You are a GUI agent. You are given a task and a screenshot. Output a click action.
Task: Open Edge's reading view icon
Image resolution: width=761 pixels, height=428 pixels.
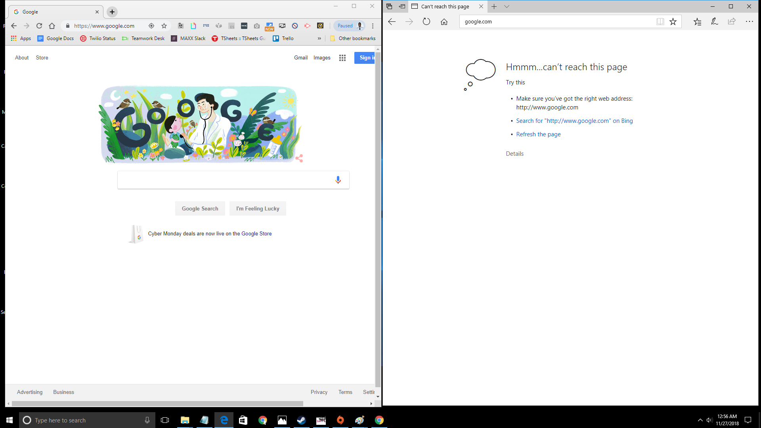tap(660, 21)
